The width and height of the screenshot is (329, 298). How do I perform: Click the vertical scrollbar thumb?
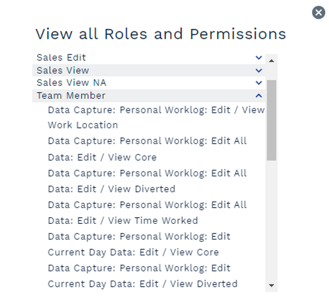(x=272, y=120)
